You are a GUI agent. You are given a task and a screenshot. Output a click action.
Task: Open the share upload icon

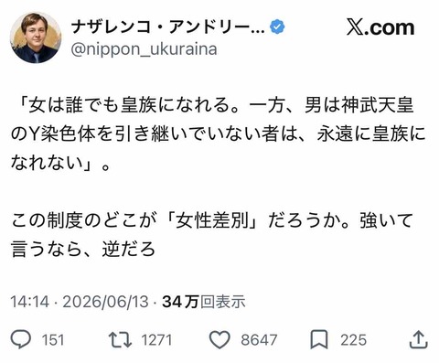click(418, 339)
